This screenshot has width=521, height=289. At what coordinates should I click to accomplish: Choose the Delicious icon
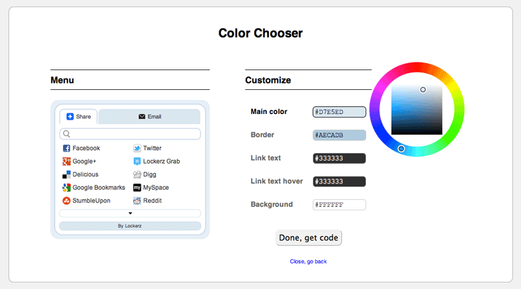(67, 174)
